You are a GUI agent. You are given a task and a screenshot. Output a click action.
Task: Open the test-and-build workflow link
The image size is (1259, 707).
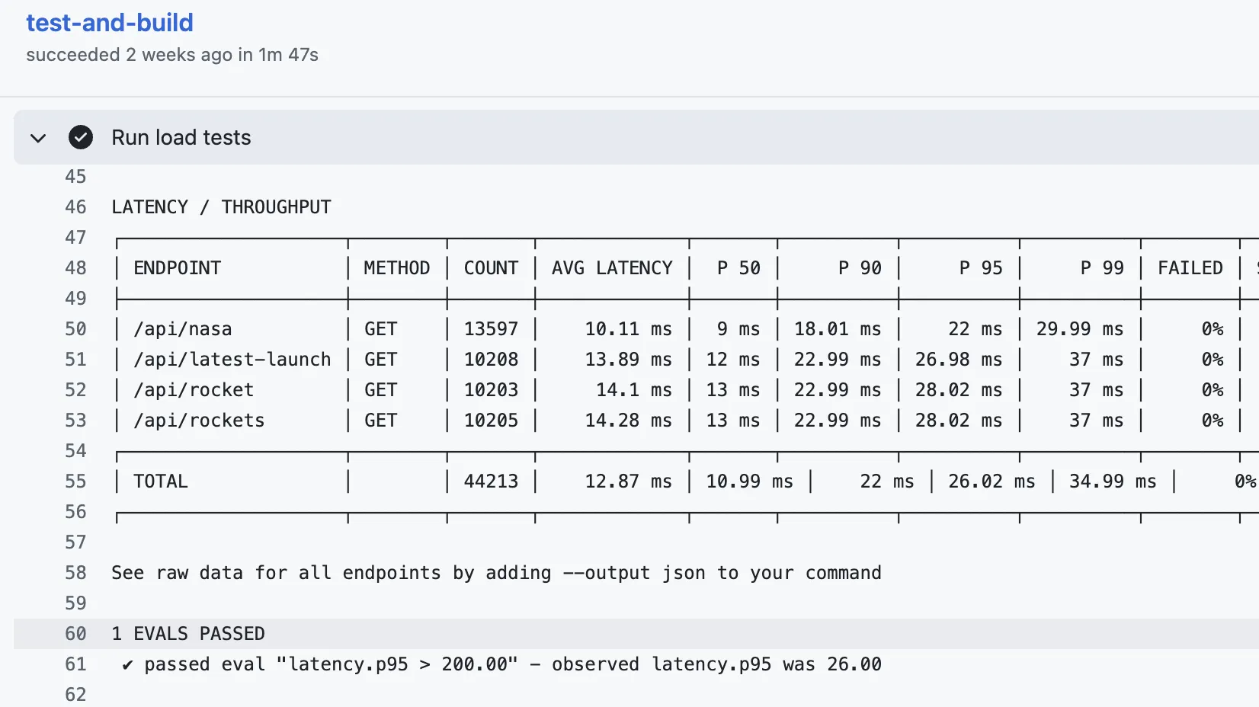pyautogui.click(x=110, y=23)
